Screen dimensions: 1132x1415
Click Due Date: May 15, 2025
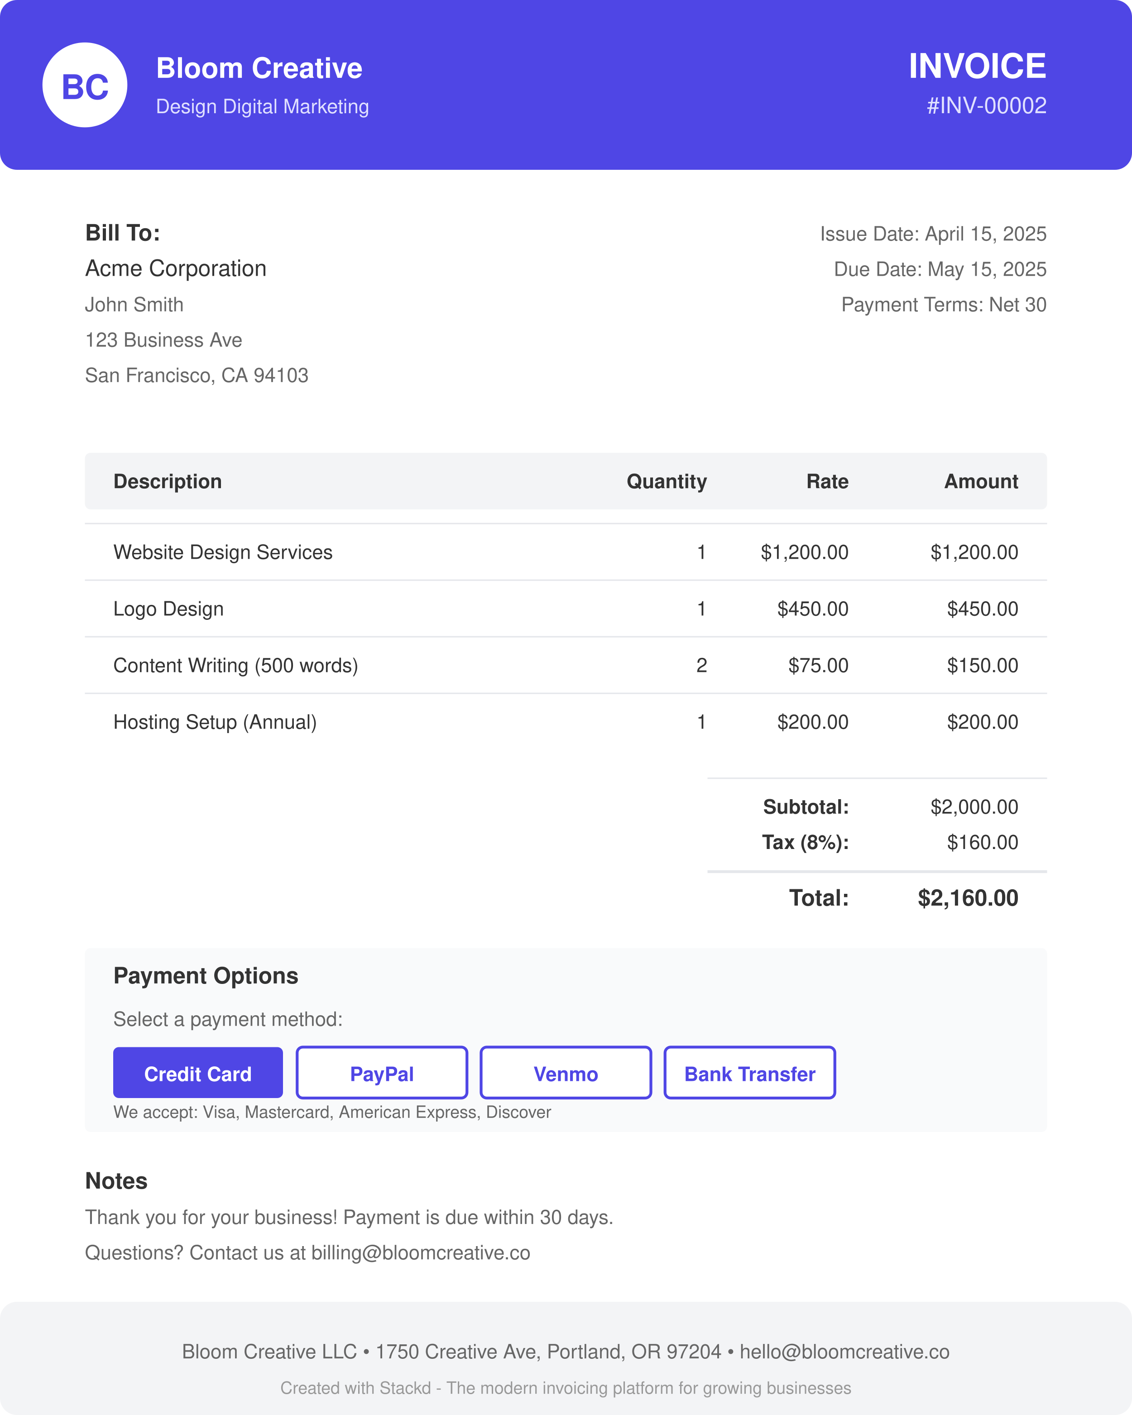click(x=940, y=269)
